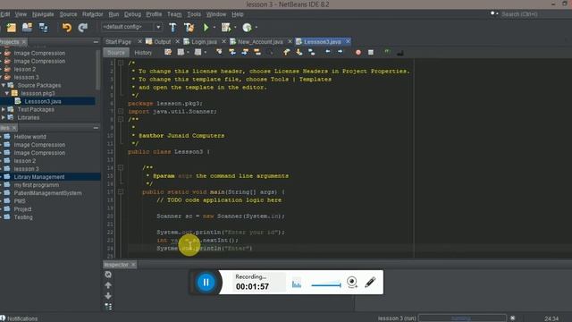The image size is (572, 322).
Task: Open the Debug menu
Action: pos(132,14)
